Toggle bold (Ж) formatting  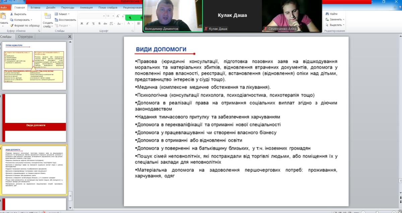pyautogui.click(x=82, y=23)
